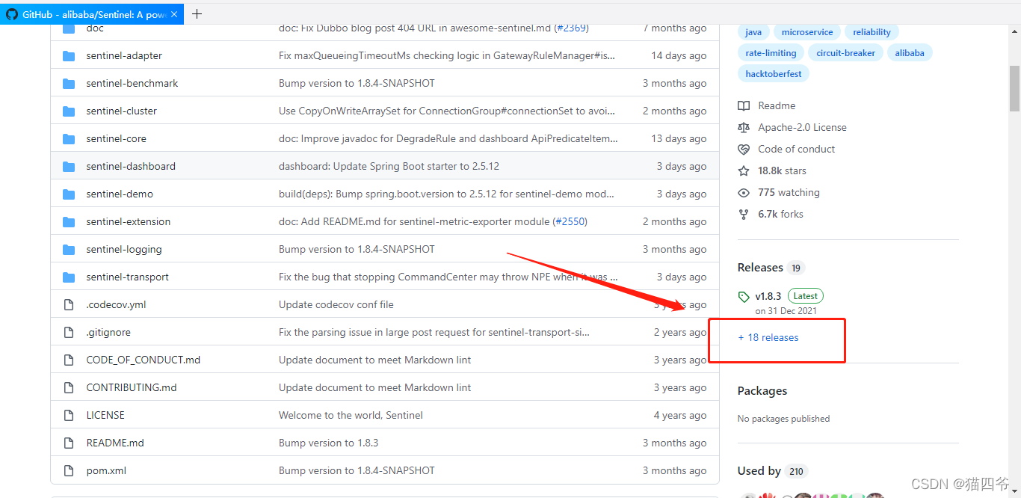Click the README.md file icon
Viewport: 1021px width, 498px height.
(69, 443)
